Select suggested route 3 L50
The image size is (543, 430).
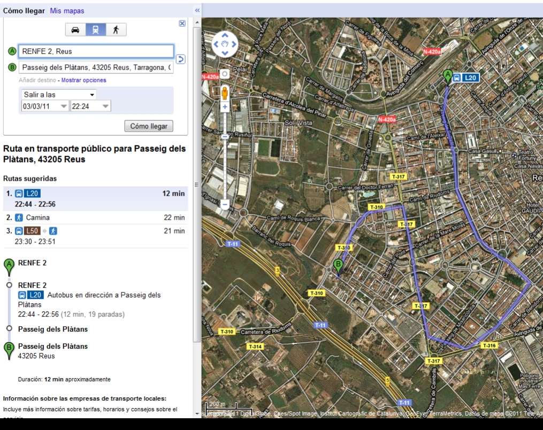click(x=96, y=236)
